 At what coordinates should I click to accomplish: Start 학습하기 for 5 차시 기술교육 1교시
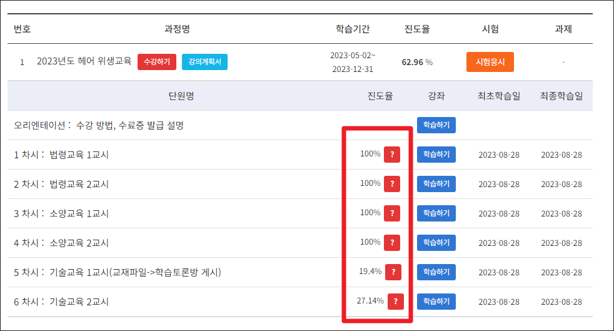point(436,272)
